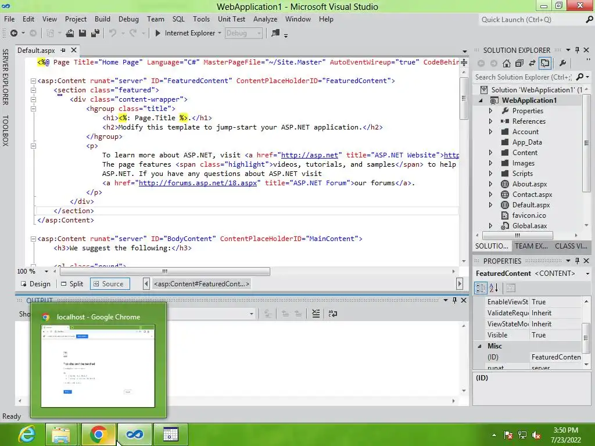The image size is (595, 446).
Task: Click the Solution Explorer search magnifier icon
Action: point(579,77)
